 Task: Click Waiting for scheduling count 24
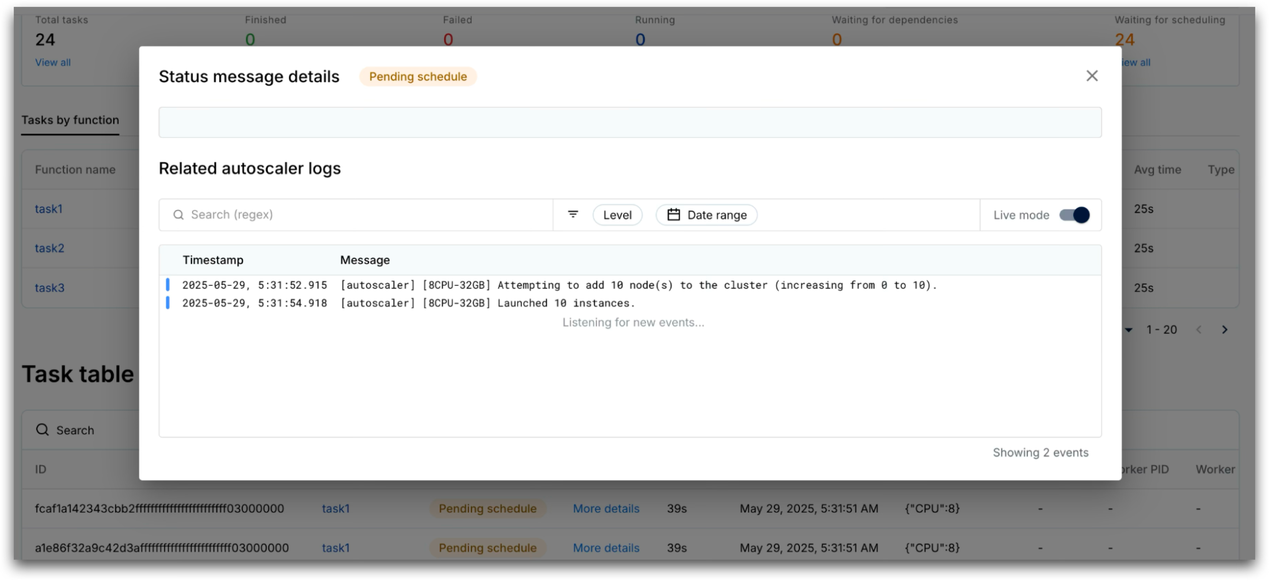(1125, 39)
